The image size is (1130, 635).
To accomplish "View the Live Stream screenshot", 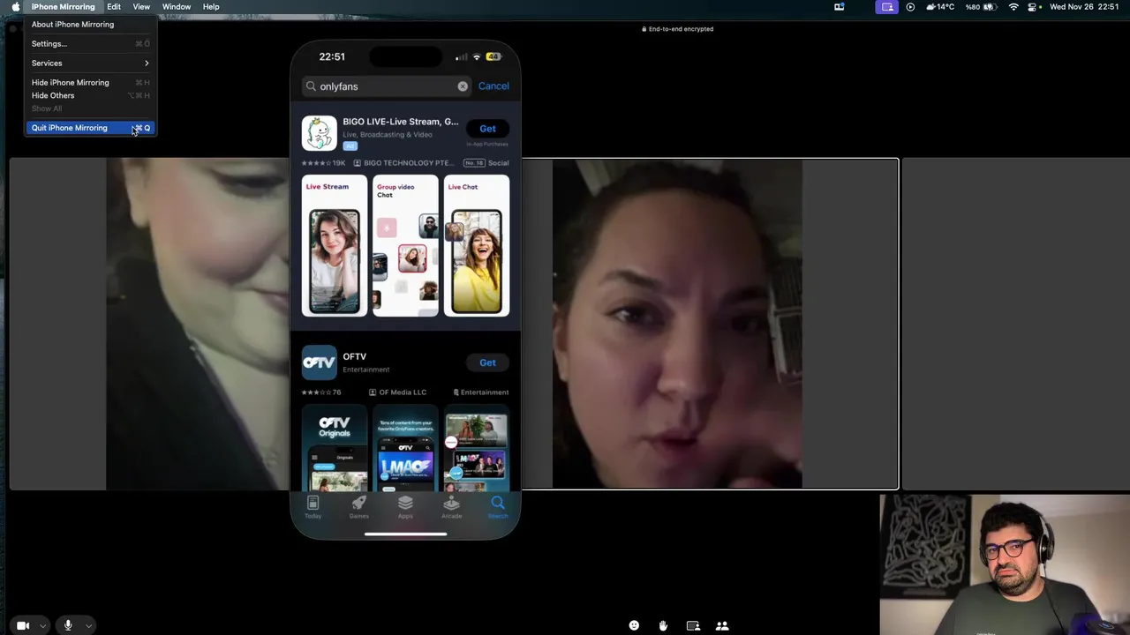I will (335, 246).
